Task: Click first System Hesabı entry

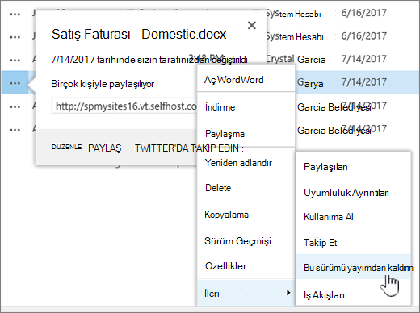Action: tap(293, 14)
